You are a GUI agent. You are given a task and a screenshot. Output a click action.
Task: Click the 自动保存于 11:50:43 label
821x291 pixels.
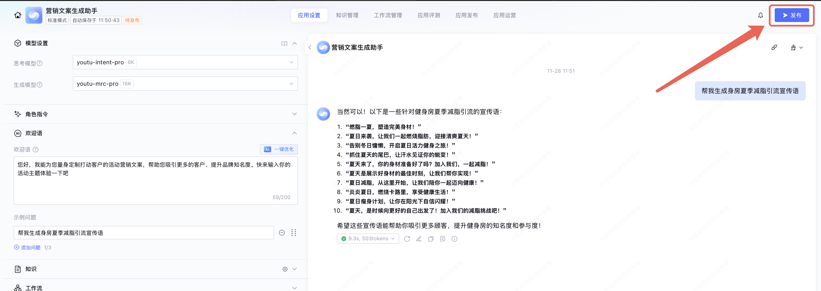(96, 20)
